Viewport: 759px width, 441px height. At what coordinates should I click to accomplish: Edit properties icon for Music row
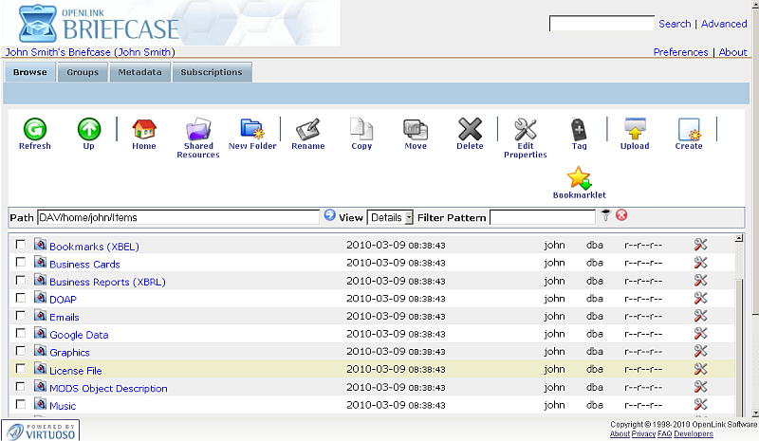click(x=701, y=405)
